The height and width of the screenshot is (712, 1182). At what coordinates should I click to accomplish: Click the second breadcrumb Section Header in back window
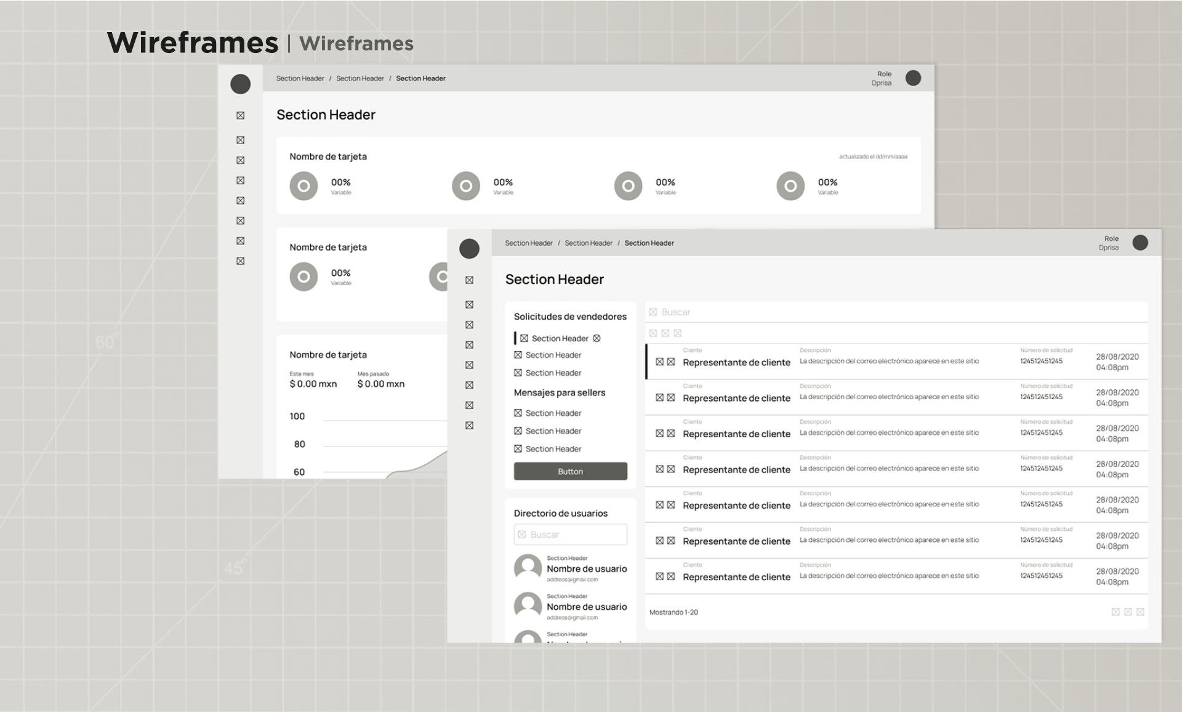coord(360,78)
